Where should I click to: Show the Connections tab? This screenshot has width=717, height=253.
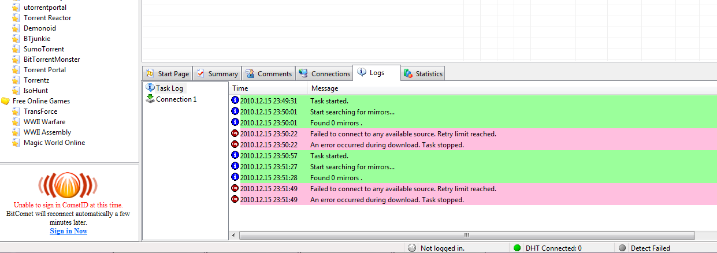click(x=325, y=74)
